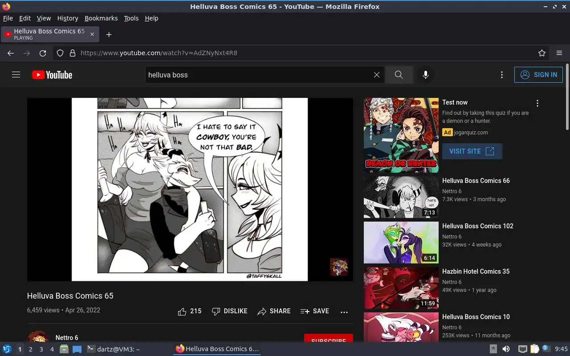Open the History menu
The height and width of the screenshot is (356, 570).
click(68, 18)
